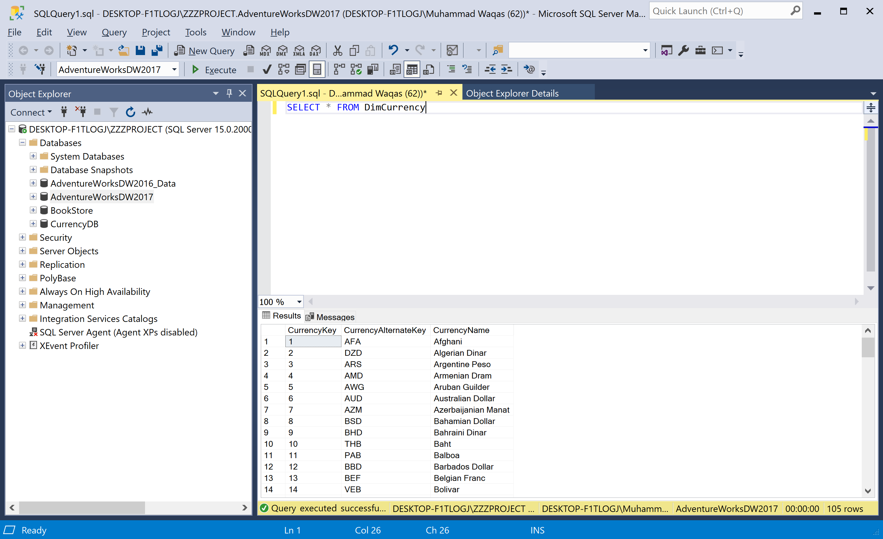Click the Cut scissors icon

point(337,50)
